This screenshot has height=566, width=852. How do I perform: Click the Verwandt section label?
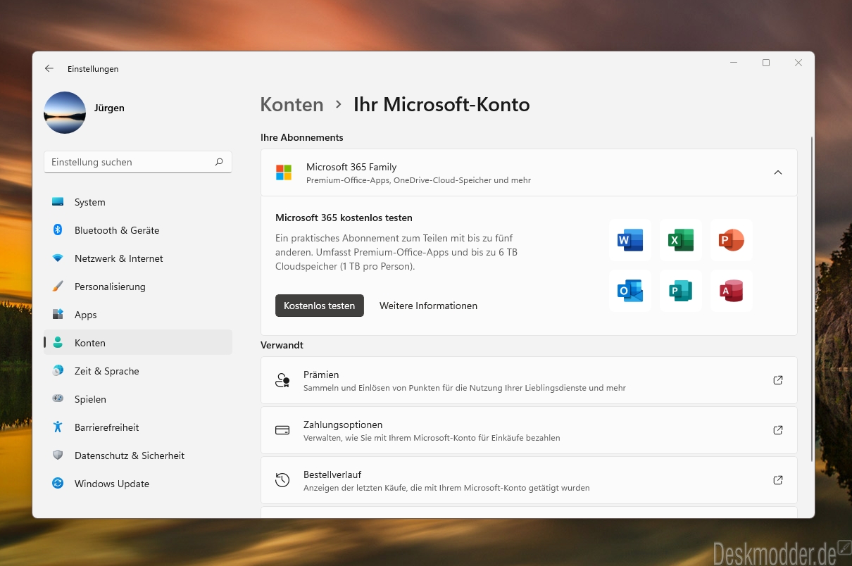click(x=282, y=345)
